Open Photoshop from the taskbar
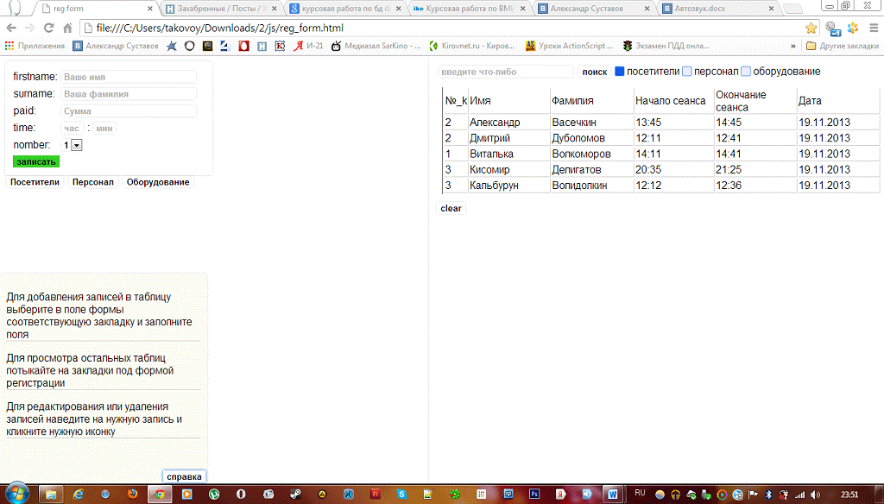Viewport: 884px width, 504px height. pyautogui.click(x=534, y=494)
